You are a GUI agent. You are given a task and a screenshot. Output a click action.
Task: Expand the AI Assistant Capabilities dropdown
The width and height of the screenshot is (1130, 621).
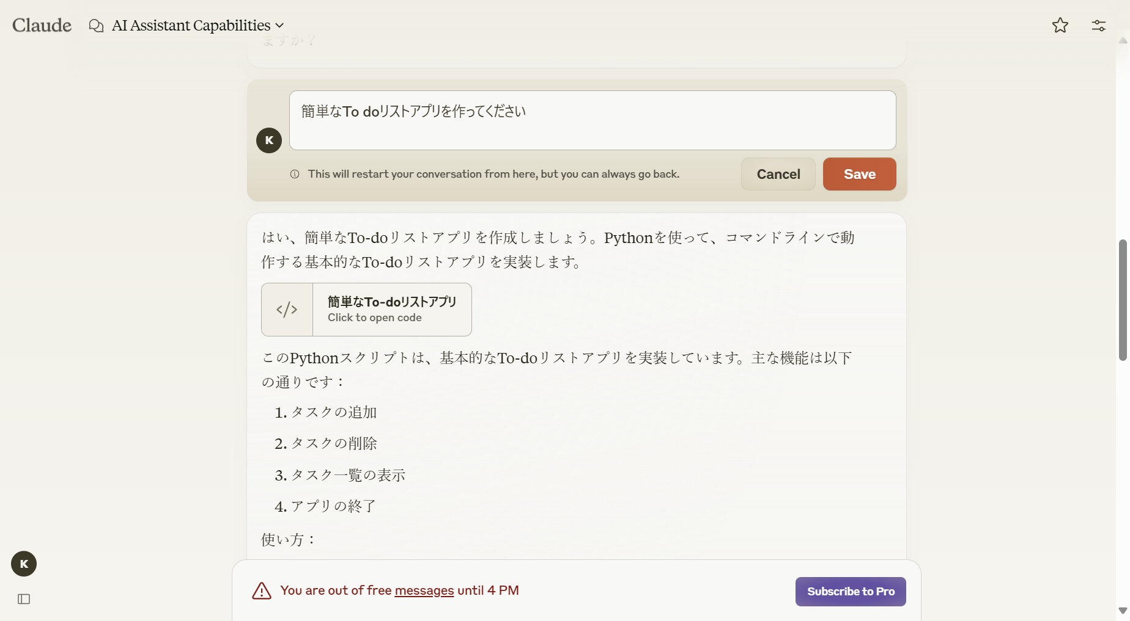(191, 26)
